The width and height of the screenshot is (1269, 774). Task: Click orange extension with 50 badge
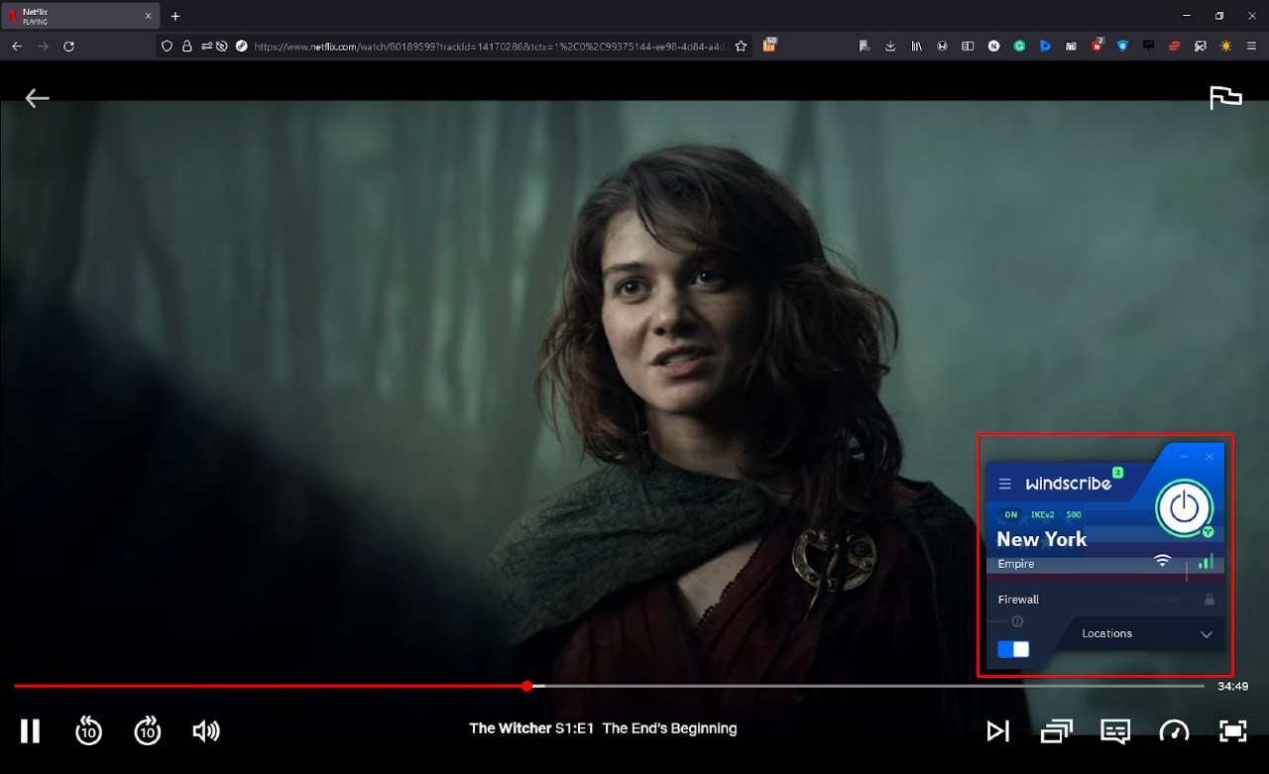point(769,45)
